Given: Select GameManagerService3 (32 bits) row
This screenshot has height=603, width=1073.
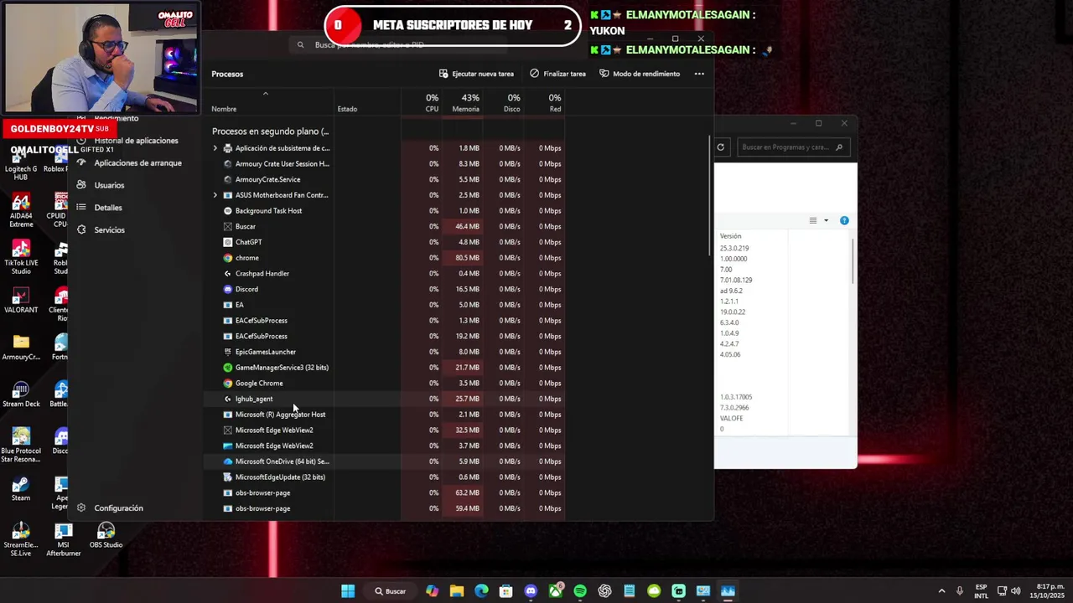Looking at the screenshot, I should (x=386, y=368).
